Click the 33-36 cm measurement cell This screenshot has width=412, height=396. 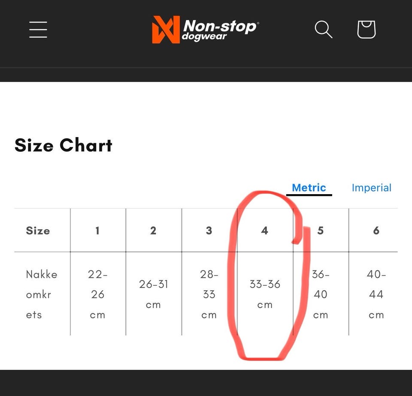[265, 294]
